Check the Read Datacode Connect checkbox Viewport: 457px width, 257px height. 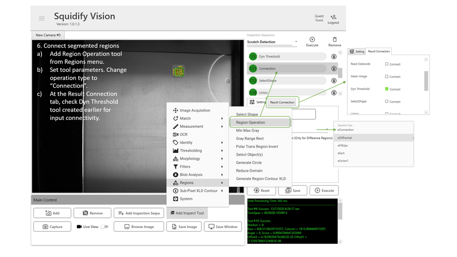pos(387,64)
